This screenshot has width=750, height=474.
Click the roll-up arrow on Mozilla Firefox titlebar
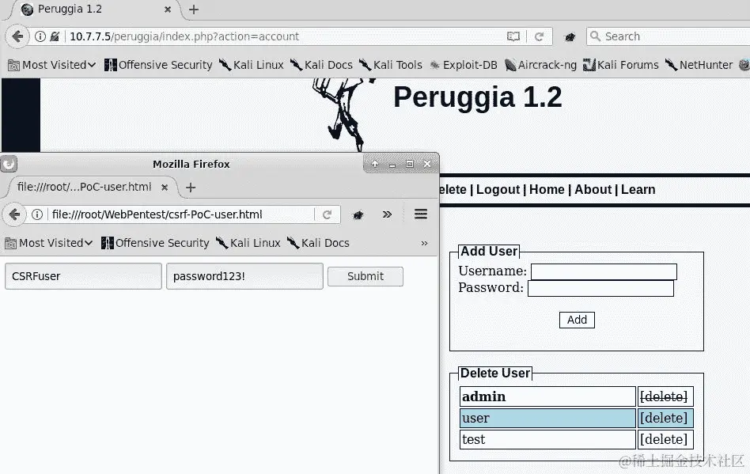tap(375, 164)
